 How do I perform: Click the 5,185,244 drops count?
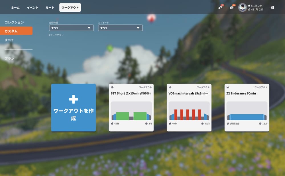[257, 6]
